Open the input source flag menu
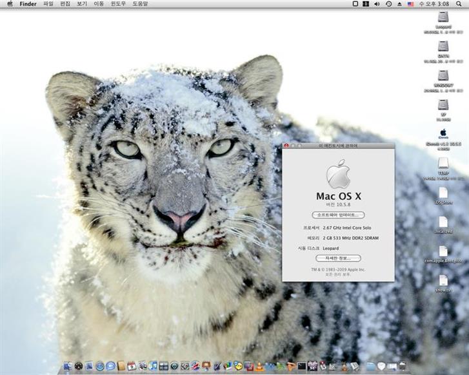 tap(410, 4)
